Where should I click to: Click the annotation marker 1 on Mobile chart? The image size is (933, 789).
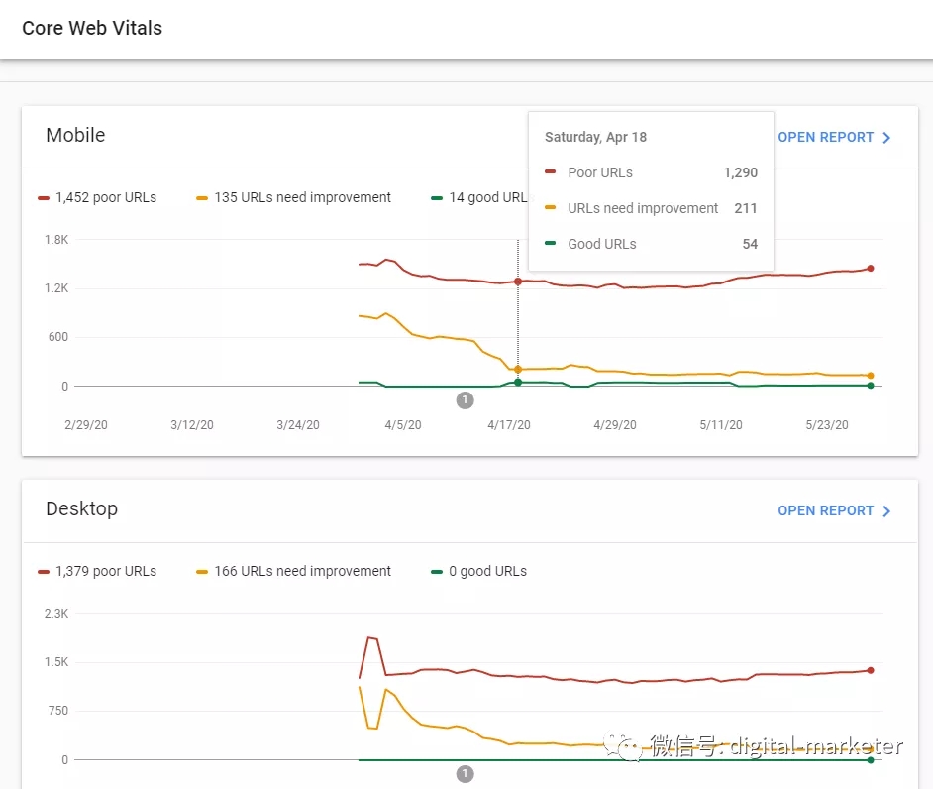click(466, 400)
